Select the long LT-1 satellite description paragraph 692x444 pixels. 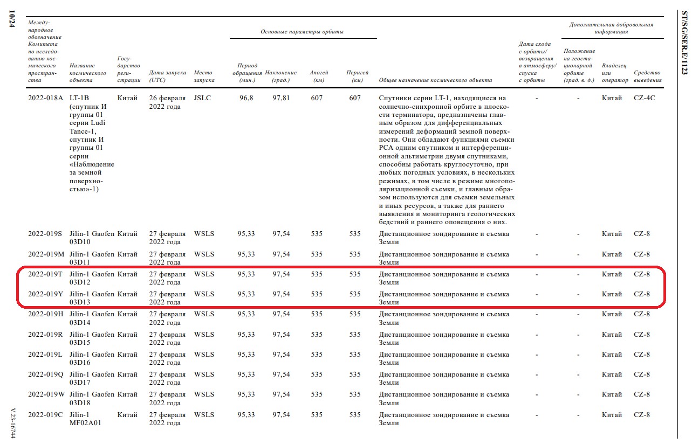(447, 160)
